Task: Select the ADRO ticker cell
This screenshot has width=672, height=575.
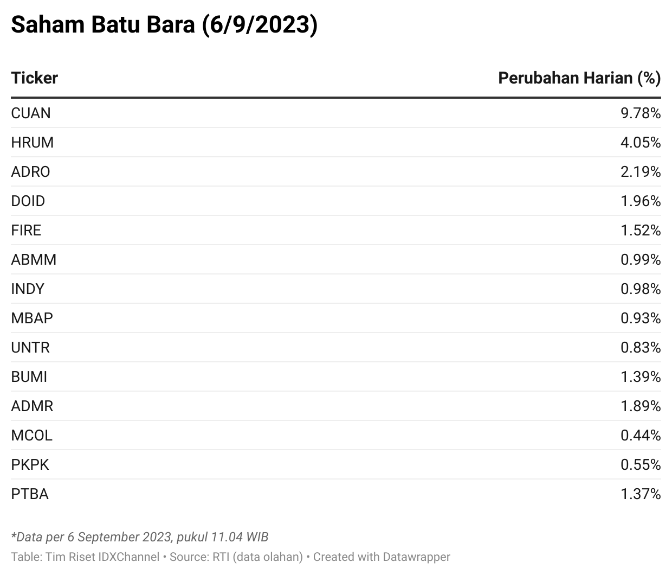Action: (x=30, y=171)
